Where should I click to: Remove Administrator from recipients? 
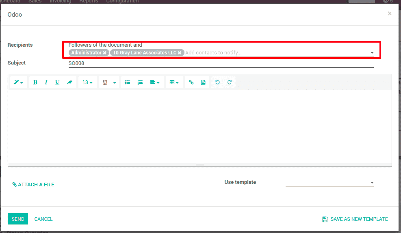tap(105, 53)
